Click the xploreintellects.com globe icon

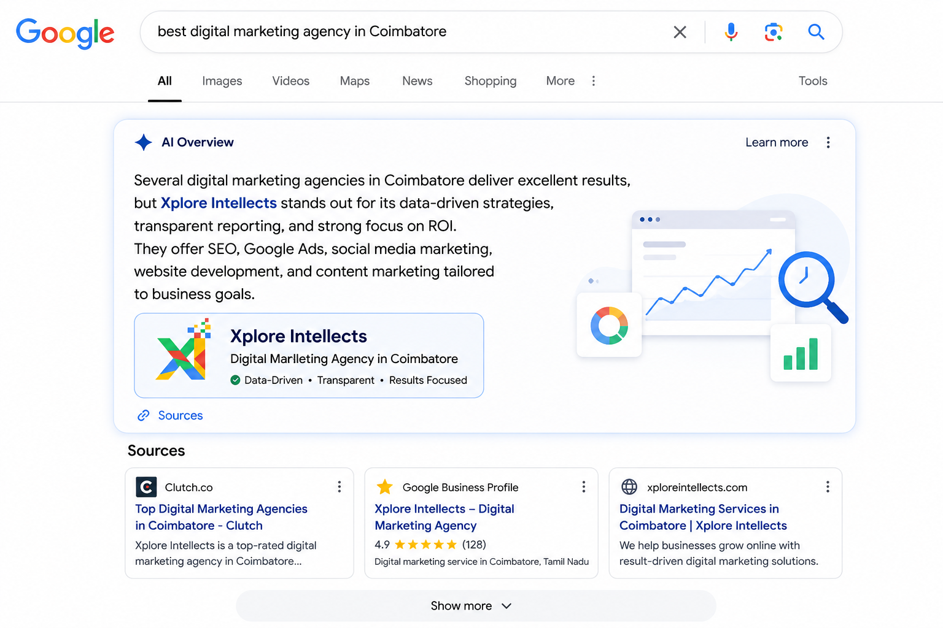coord(629,487)
